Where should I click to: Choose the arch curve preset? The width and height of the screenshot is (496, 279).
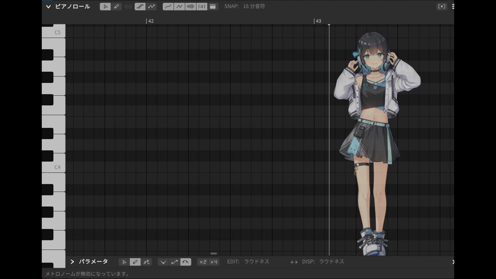click(x=185, y=262)
